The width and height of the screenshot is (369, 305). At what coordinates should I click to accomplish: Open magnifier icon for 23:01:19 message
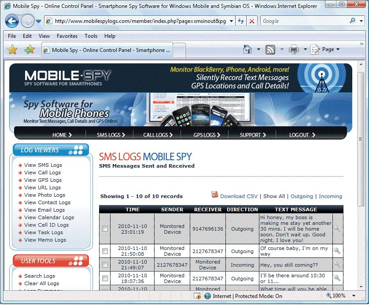[337, 229]
